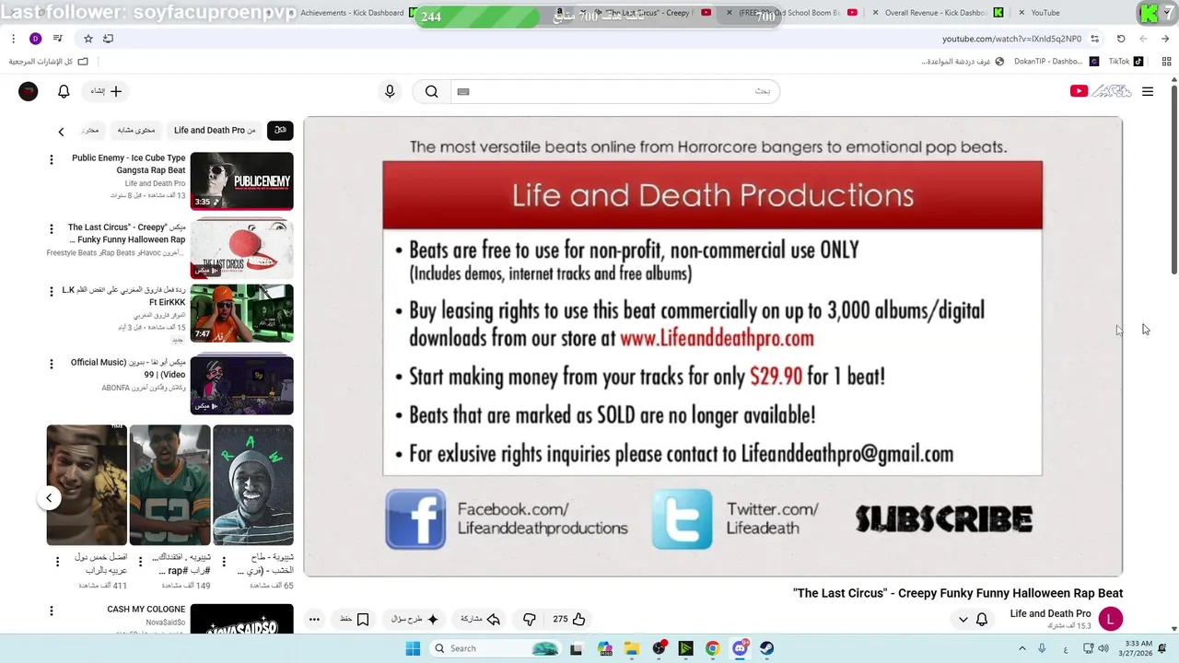Screen dimensions: 1179x663
Task: Open the YouTube logo home link
Action: click(x=1101, y=91)
